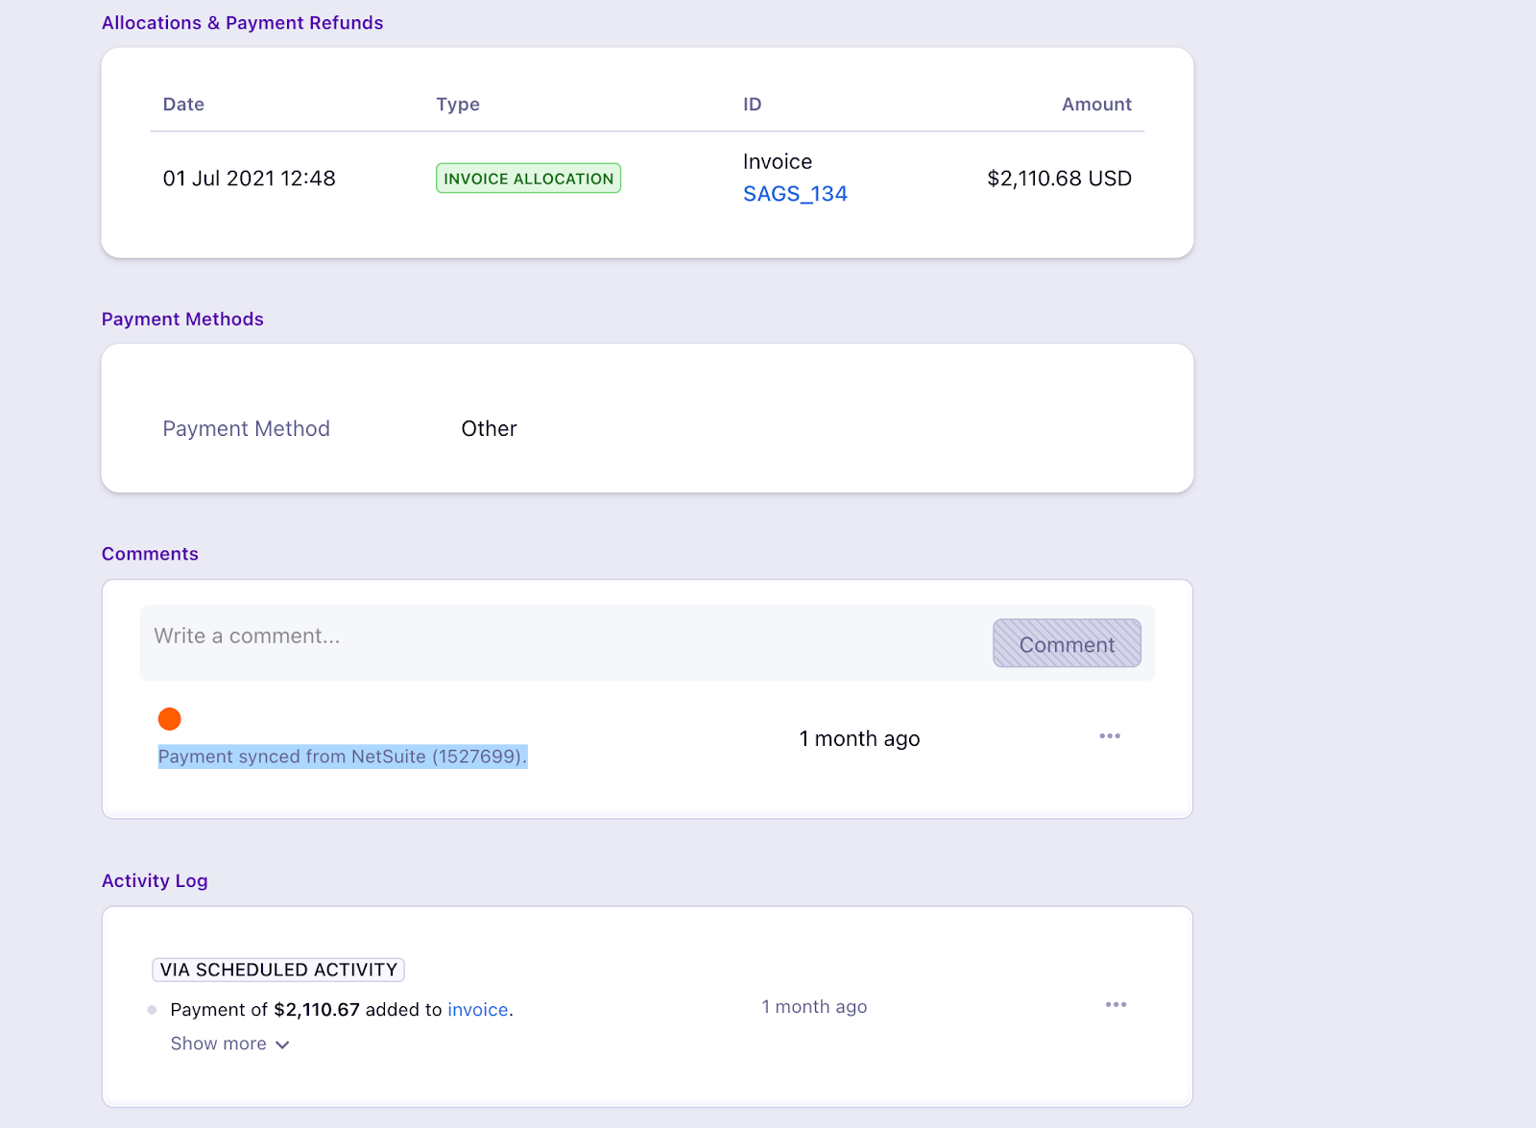Click the 01 Jul 2021 12:48 date cell

pyautogui.click(x=250, y=179)
